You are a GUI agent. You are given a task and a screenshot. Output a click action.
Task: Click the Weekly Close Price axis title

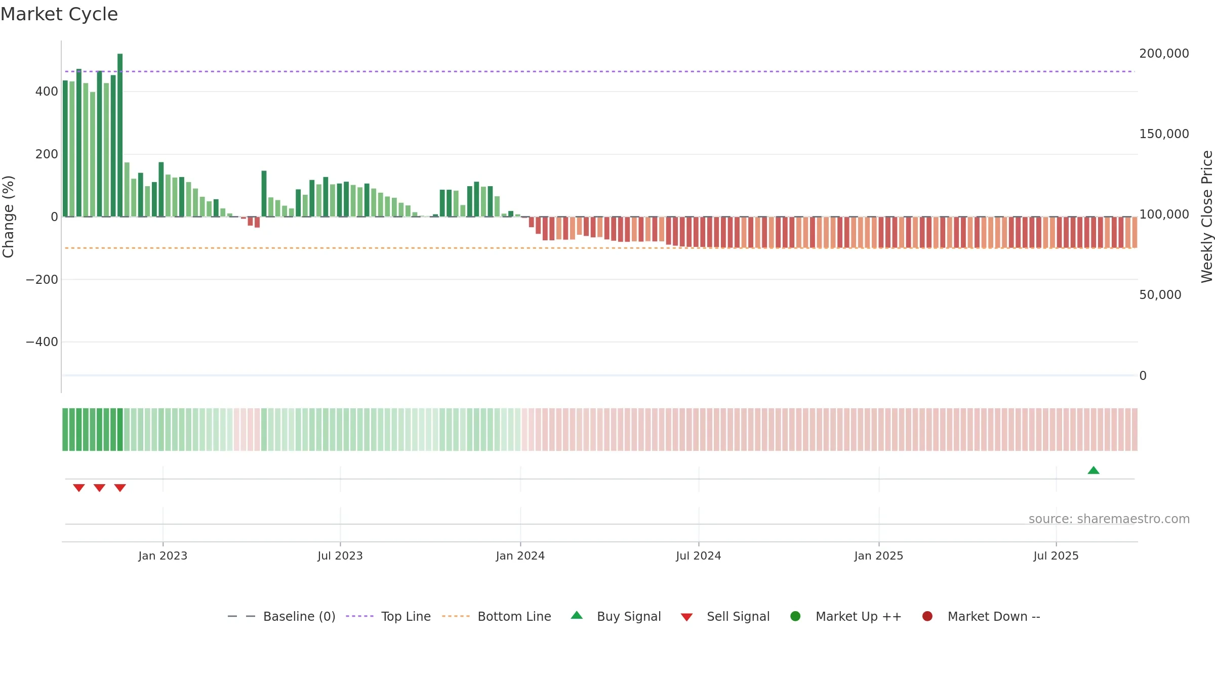(x=1207, y=217)
